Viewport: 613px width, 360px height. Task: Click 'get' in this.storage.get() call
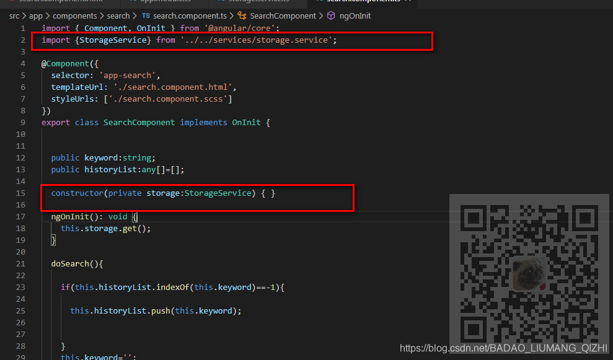point(130,228)
